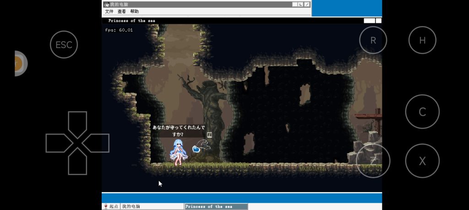469x210 pixels.
Task: Tap the H virtual button
Action: pyautogui.click(x=422, y=40)
